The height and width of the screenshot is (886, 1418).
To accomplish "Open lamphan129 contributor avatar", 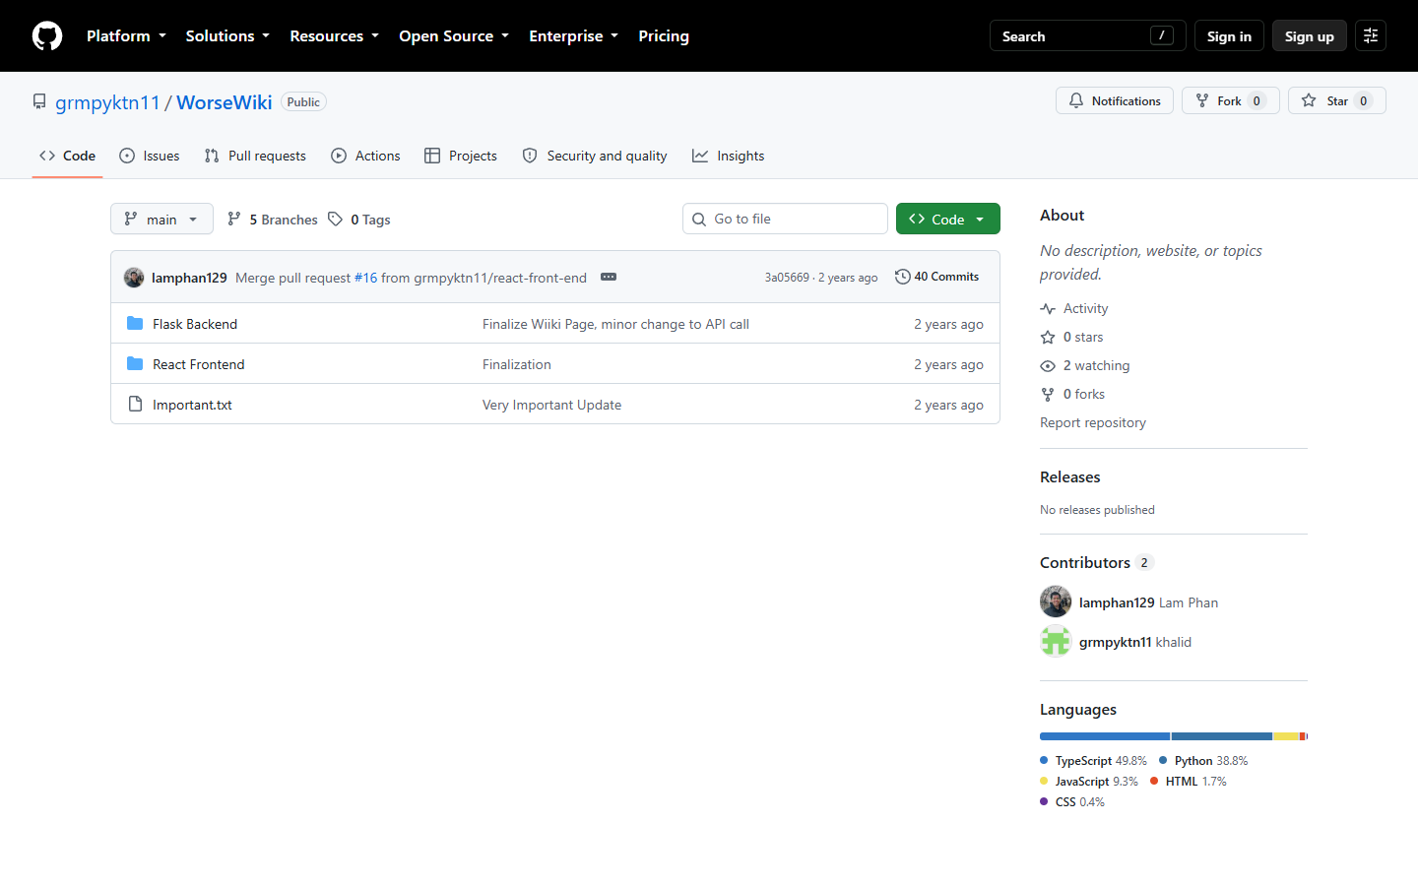I will pos(1056,601).
